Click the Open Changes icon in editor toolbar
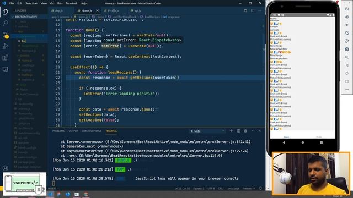The image size is (353, 198). point(245,10)
